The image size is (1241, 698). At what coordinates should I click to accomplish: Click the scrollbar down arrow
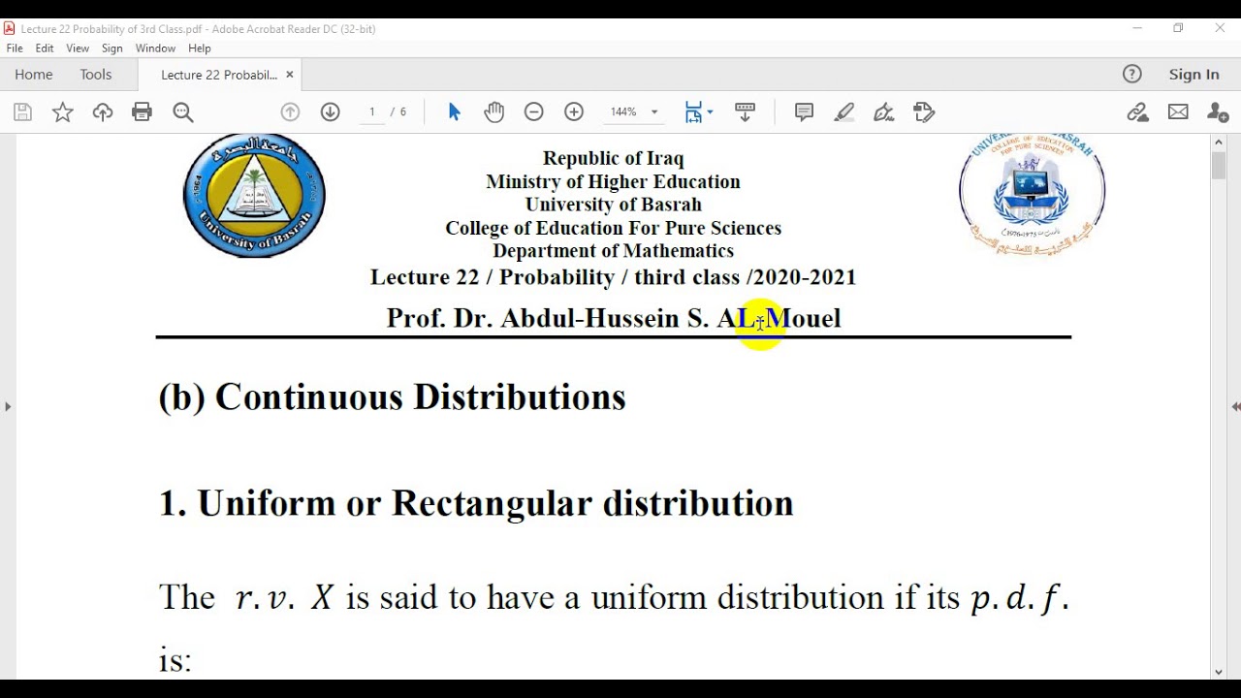[1219, 671]
